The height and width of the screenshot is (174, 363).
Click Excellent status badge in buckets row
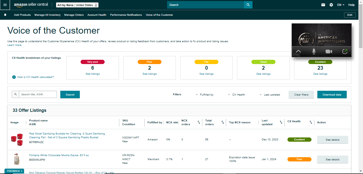(299, 140)
